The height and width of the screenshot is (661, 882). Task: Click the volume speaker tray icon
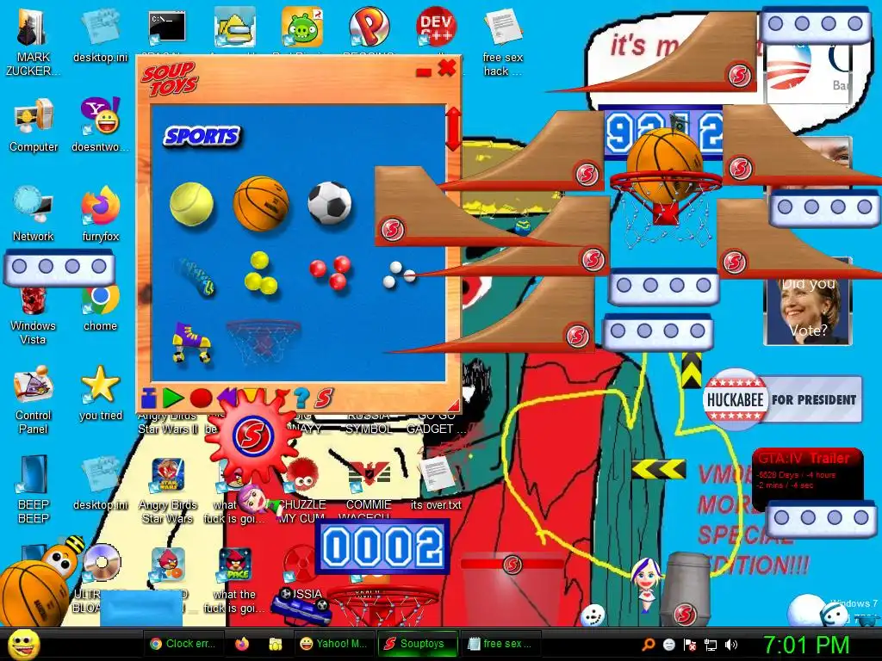point(731,645)
